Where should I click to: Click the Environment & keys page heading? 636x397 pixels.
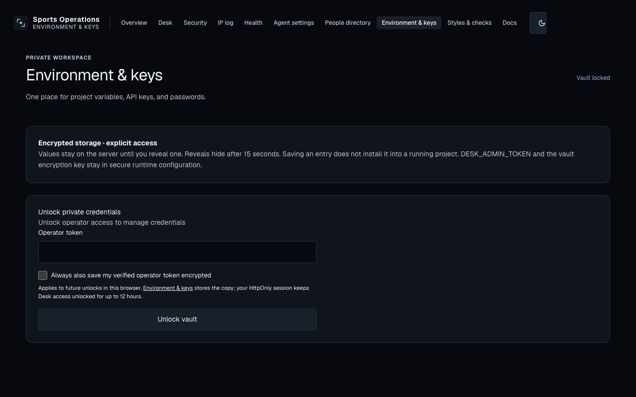pos(94,75)
